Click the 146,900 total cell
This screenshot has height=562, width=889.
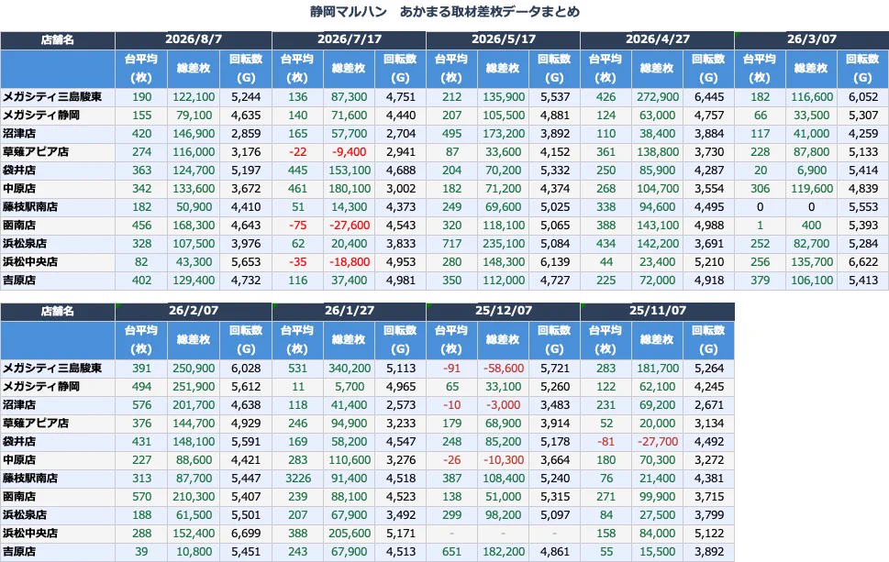194,134
